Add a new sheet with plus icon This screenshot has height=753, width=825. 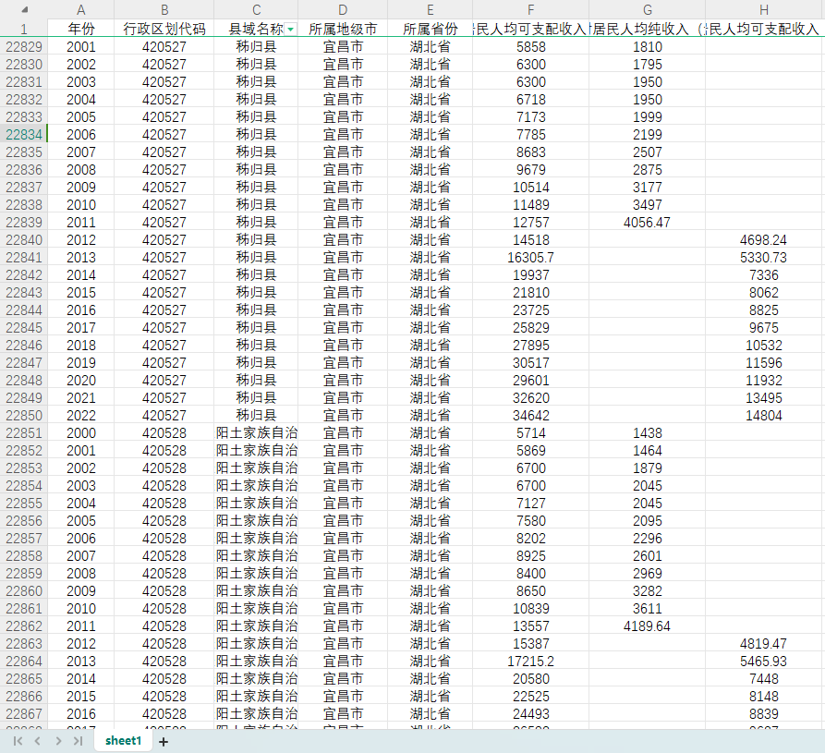click(x=164, y=741)
